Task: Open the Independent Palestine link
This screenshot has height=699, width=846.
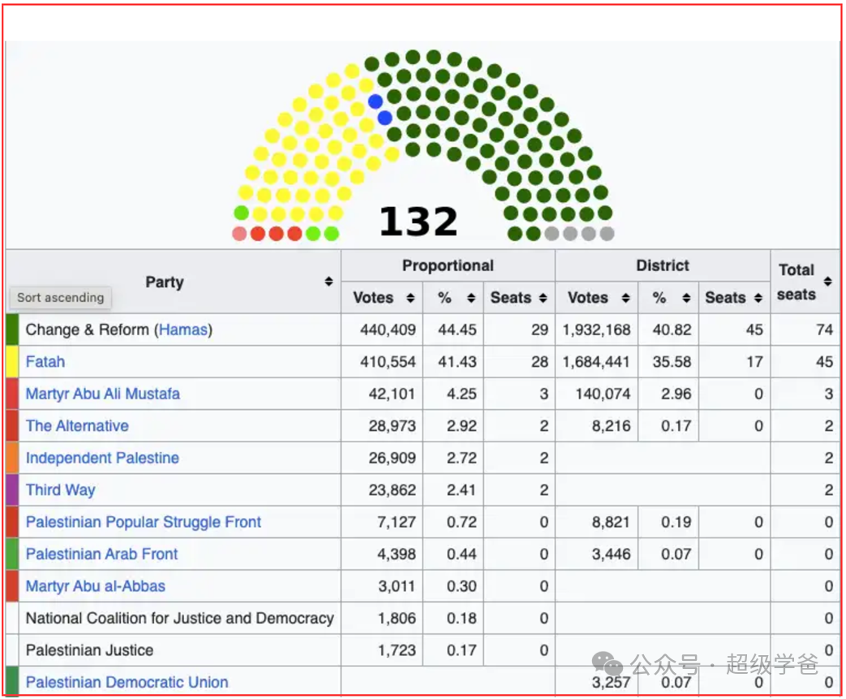Action: (102, 458)
